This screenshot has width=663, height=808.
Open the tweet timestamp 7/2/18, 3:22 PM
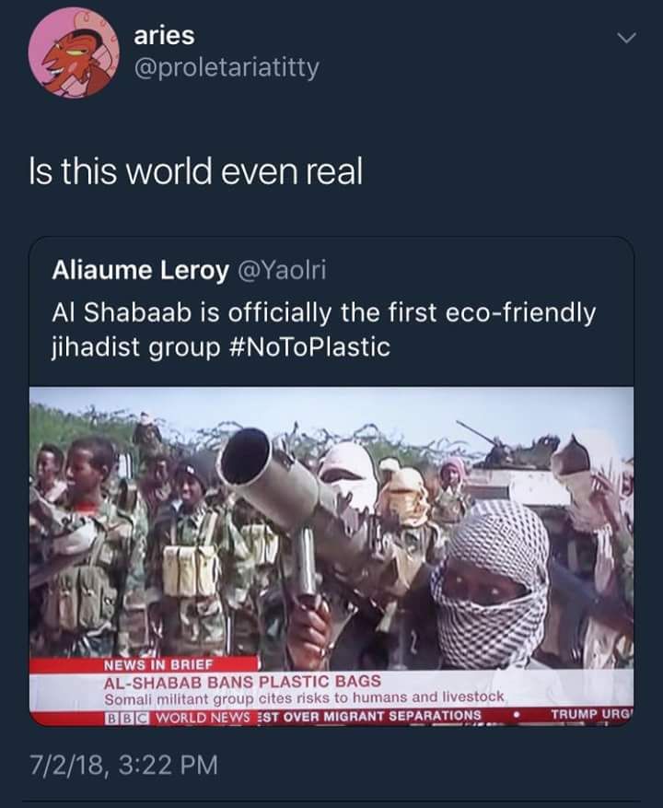123,764
